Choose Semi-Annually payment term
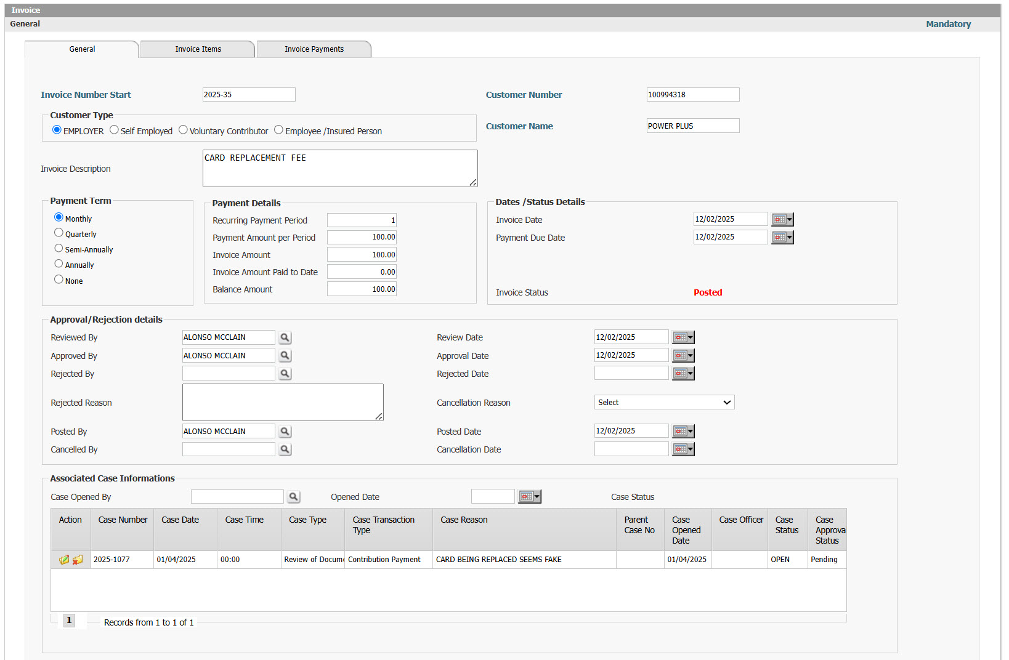1009x660 pixels. tap(59, 248)
